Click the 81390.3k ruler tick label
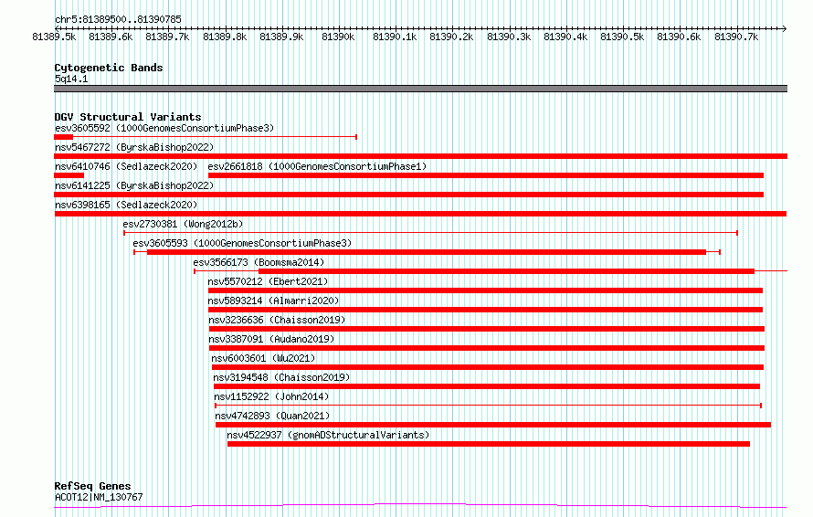The width and height of the screenshot is (813, 517). tap(509, 37)
